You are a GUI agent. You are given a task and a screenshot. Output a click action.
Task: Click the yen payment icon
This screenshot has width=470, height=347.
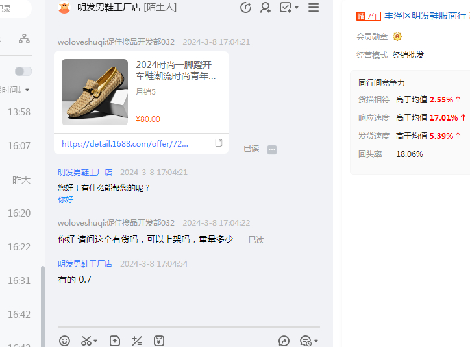(159, 341)
